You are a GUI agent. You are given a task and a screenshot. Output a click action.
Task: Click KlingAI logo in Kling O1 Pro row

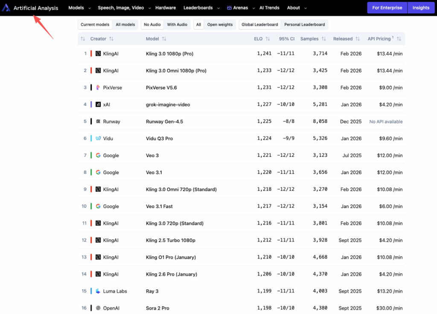[98, 257]
